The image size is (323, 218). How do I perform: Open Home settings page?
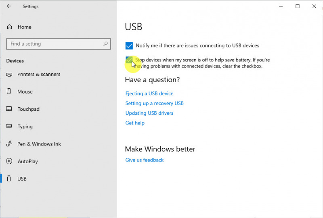pos(25,27)
